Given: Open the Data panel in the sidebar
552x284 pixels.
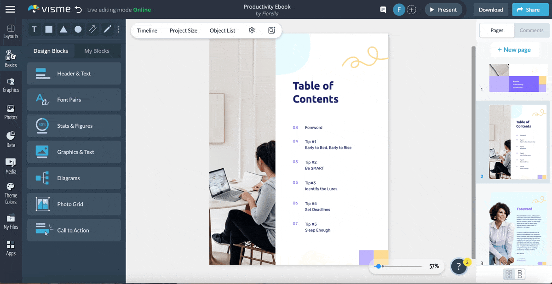Looking at the screenshot, I should (11, 138).
